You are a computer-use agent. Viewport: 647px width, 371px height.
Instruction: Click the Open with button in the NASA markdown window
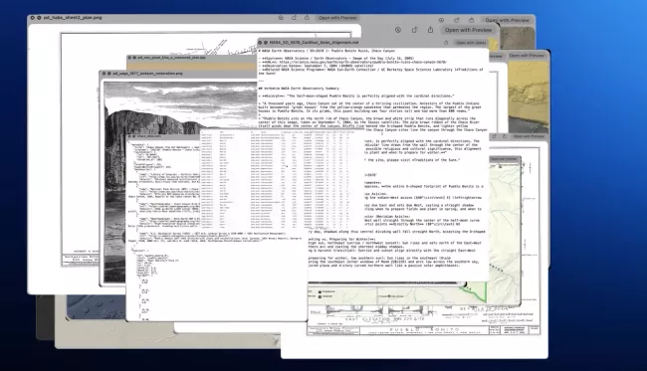point(471,43)
